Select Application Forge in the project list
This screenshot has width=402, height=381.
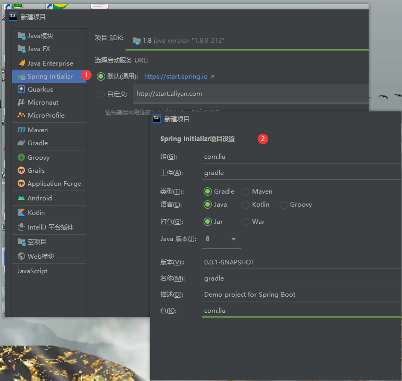pyautogui.click(x=49, y=183)
